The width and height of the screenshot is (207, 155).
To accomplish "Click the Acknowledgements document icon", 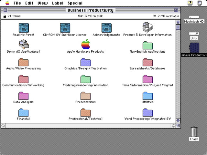I will click(x=106, y=28).
